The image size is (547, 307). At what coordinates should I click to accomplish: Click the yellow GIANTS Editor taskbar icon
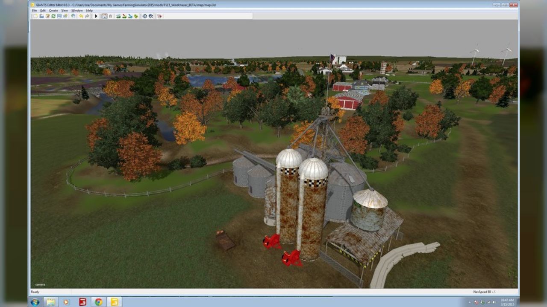(x=114, y=302)
